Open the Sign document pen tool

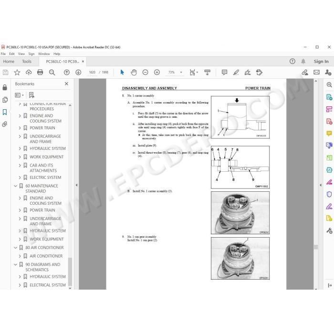coord(248,73)
